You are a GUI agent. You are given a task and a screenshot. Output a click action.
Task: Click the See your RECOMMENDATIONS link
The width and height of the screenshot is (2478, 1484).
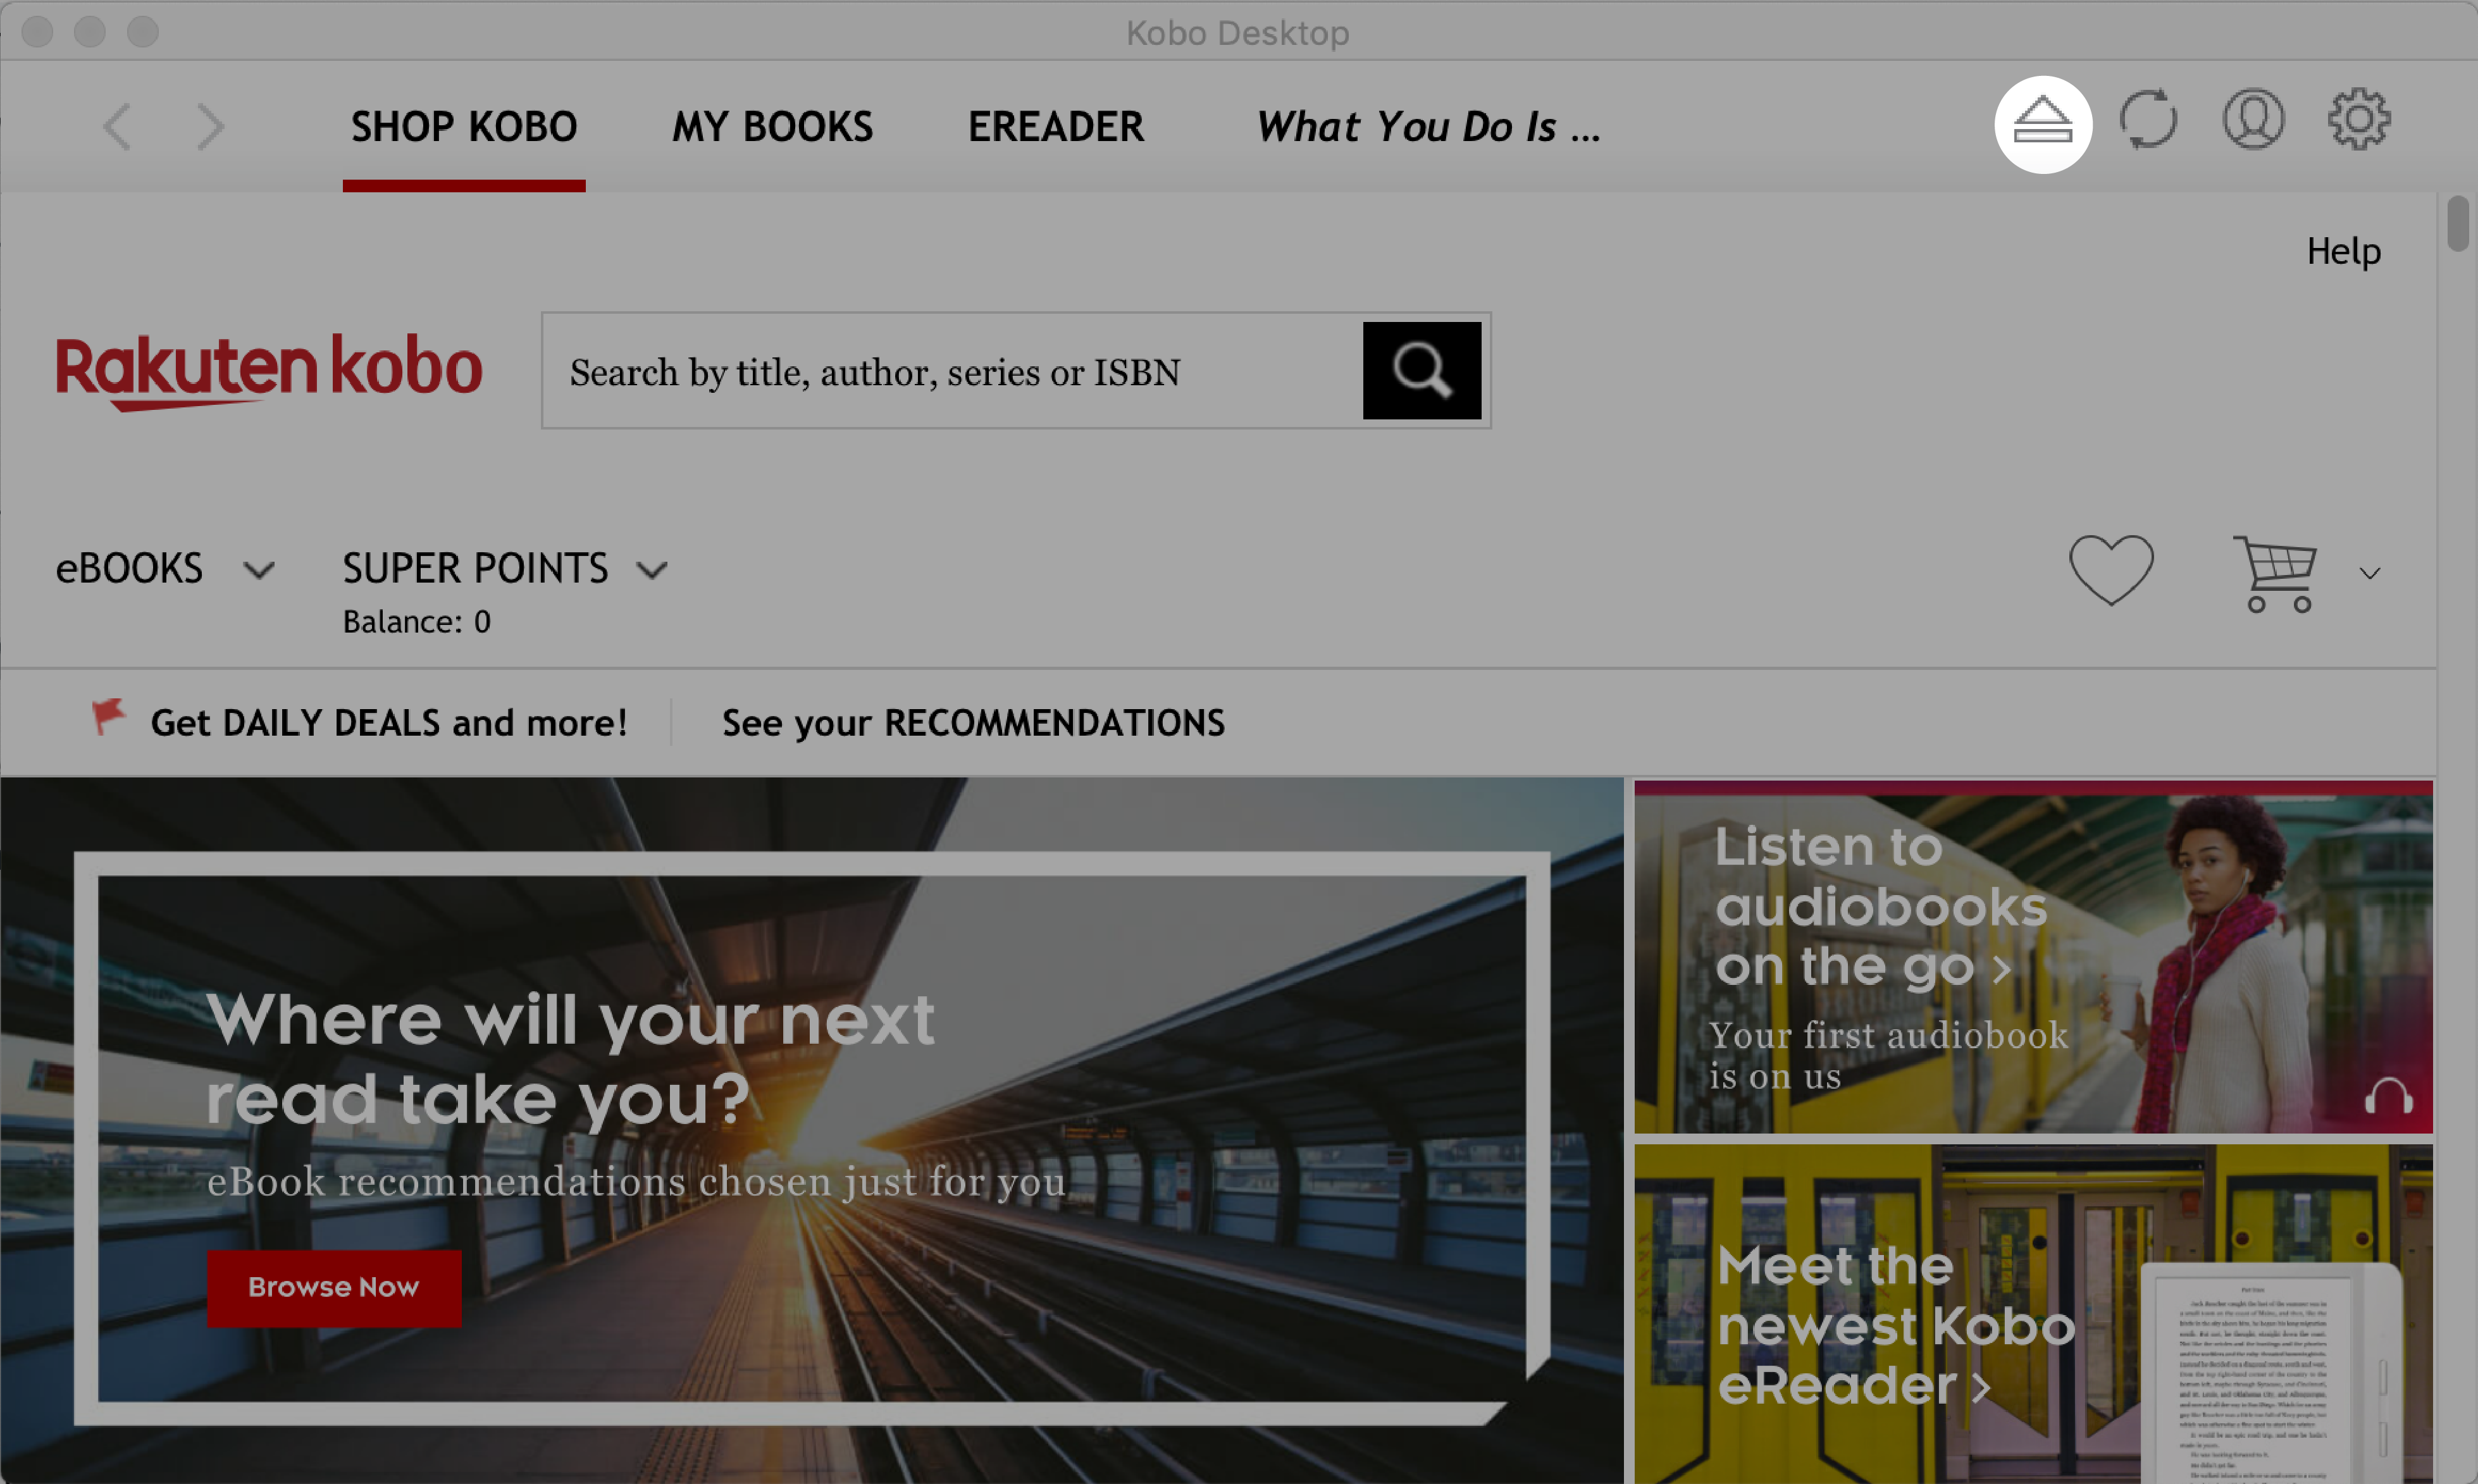coord(973,720)
